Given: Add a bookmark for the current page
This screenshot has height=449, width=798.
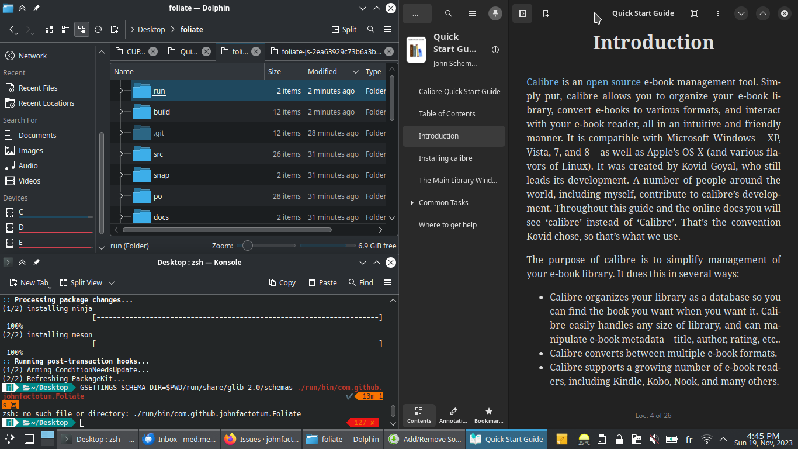Looking at the screenshot, I should point(546,13).
